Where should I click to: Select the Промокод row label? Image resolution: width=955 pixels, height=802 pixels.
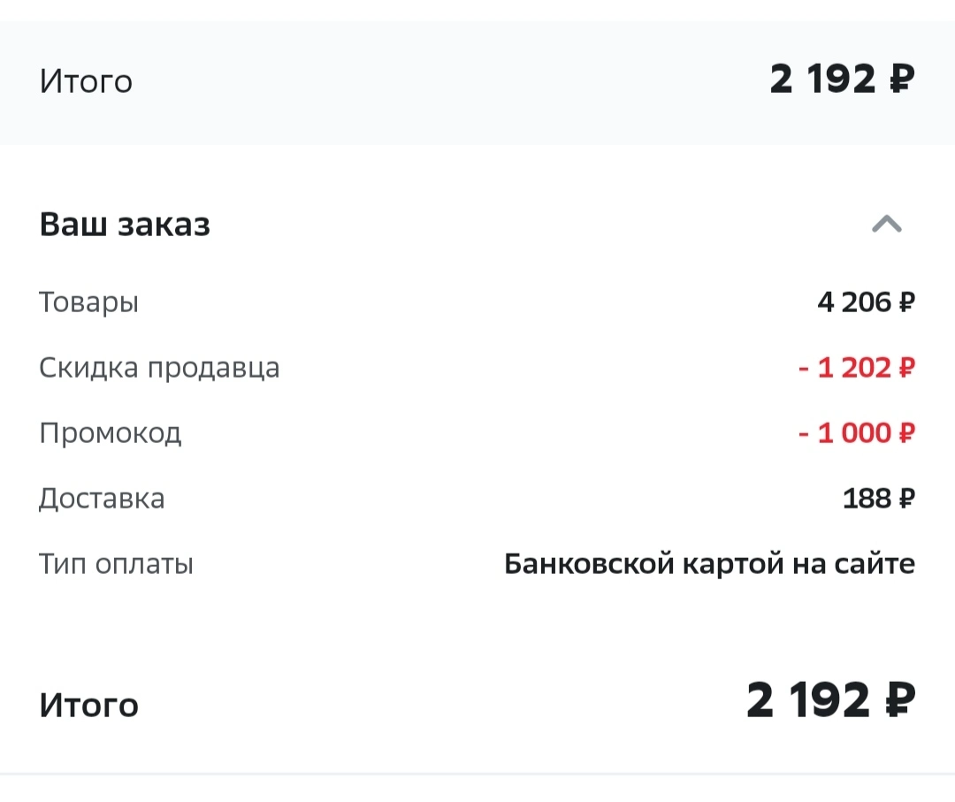tap(111, 433)
